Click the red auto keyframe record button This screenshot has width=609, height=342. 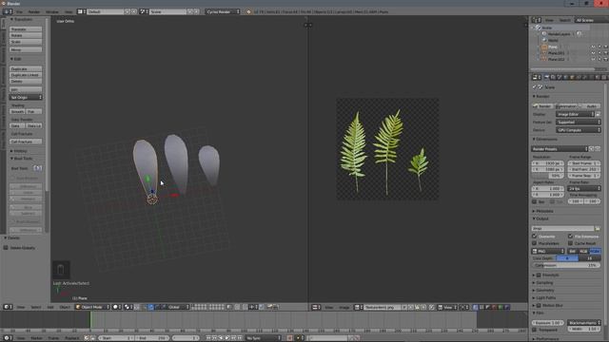(x=289, y=338)
